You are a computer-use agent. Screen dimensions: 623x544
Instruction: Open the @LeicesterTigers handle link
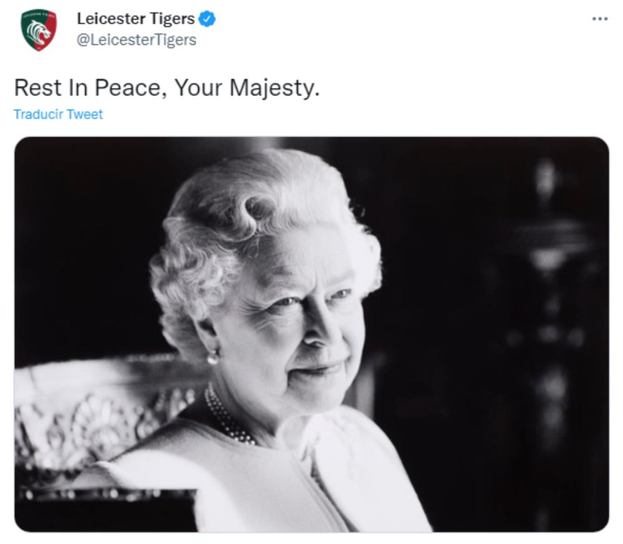[x=136, y=40]
